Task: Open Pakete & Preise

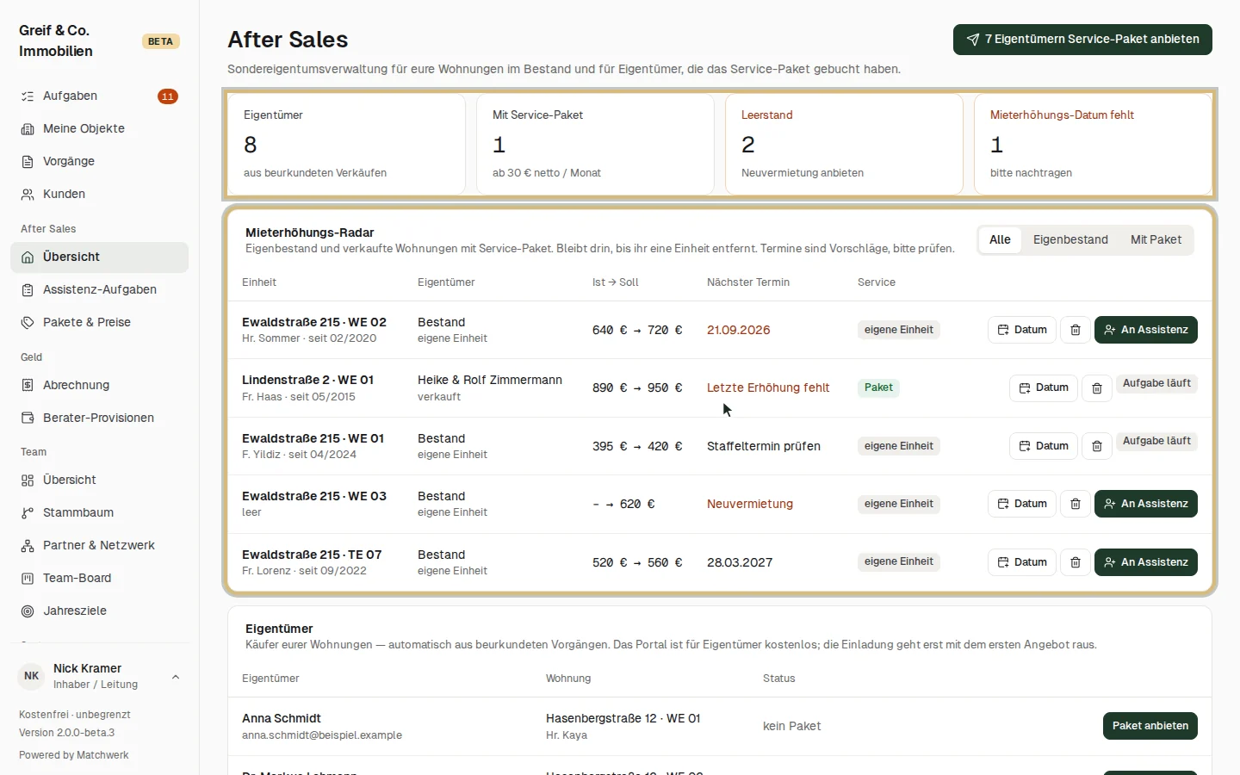Action: [x=99, y=322]
